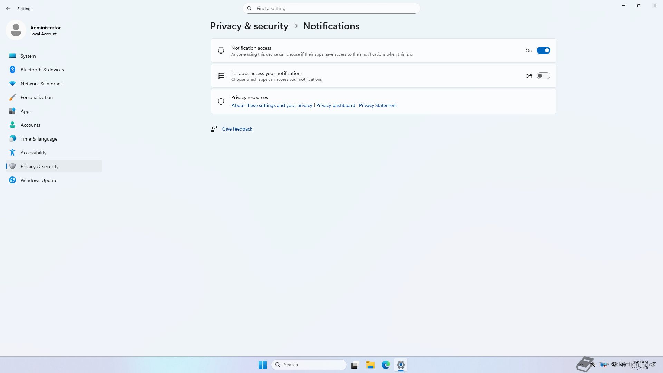The width and height of the screenshot is (663, 373).
Task: Open About these settings and your privacy
Action: point(272,106)
